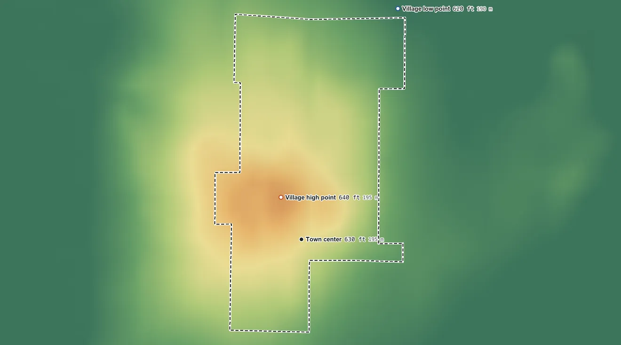Click the Town center black marker dot
Image resolution: width=621 pixels, height=345 pixels.
click(302, 239)
